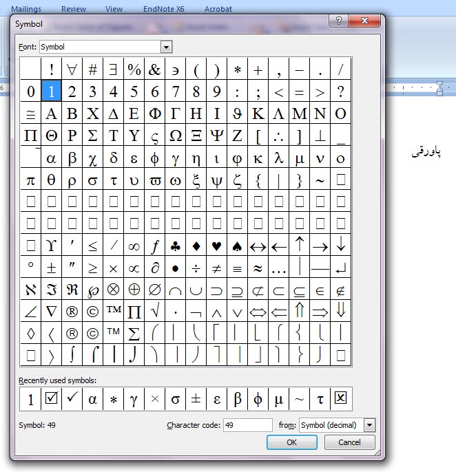Select the trademark ™ symbol
This screenshot has height=476, width=456.
point(114,312)
